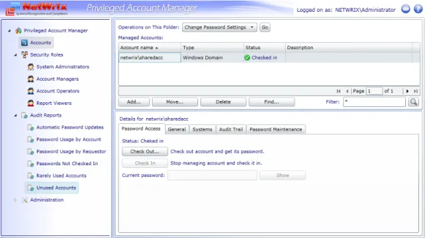Sort by the Description column header
This screenshot has width=427, height=238.
tap(349, 47)
